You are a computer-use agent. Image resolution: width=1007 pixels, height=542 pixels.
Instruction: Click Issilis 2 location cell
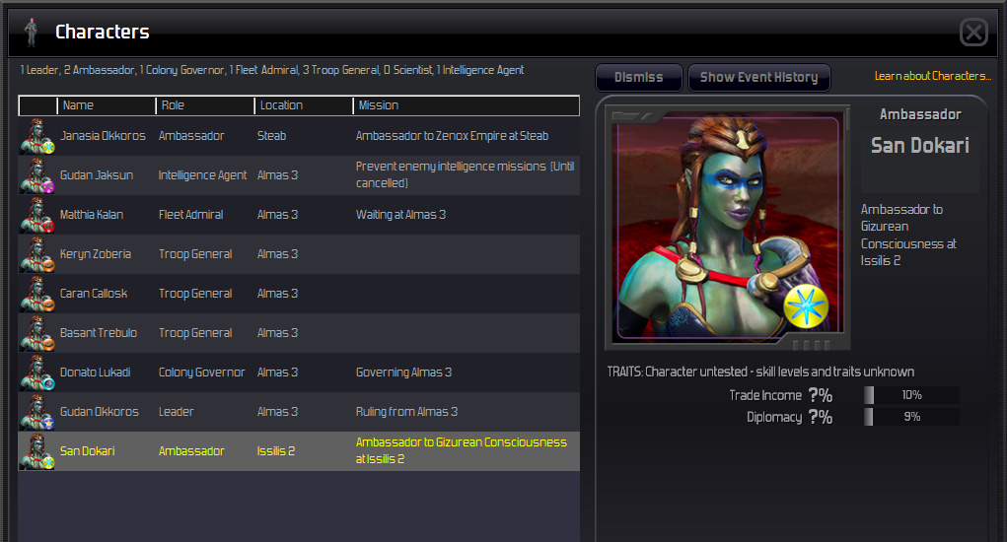275,451
